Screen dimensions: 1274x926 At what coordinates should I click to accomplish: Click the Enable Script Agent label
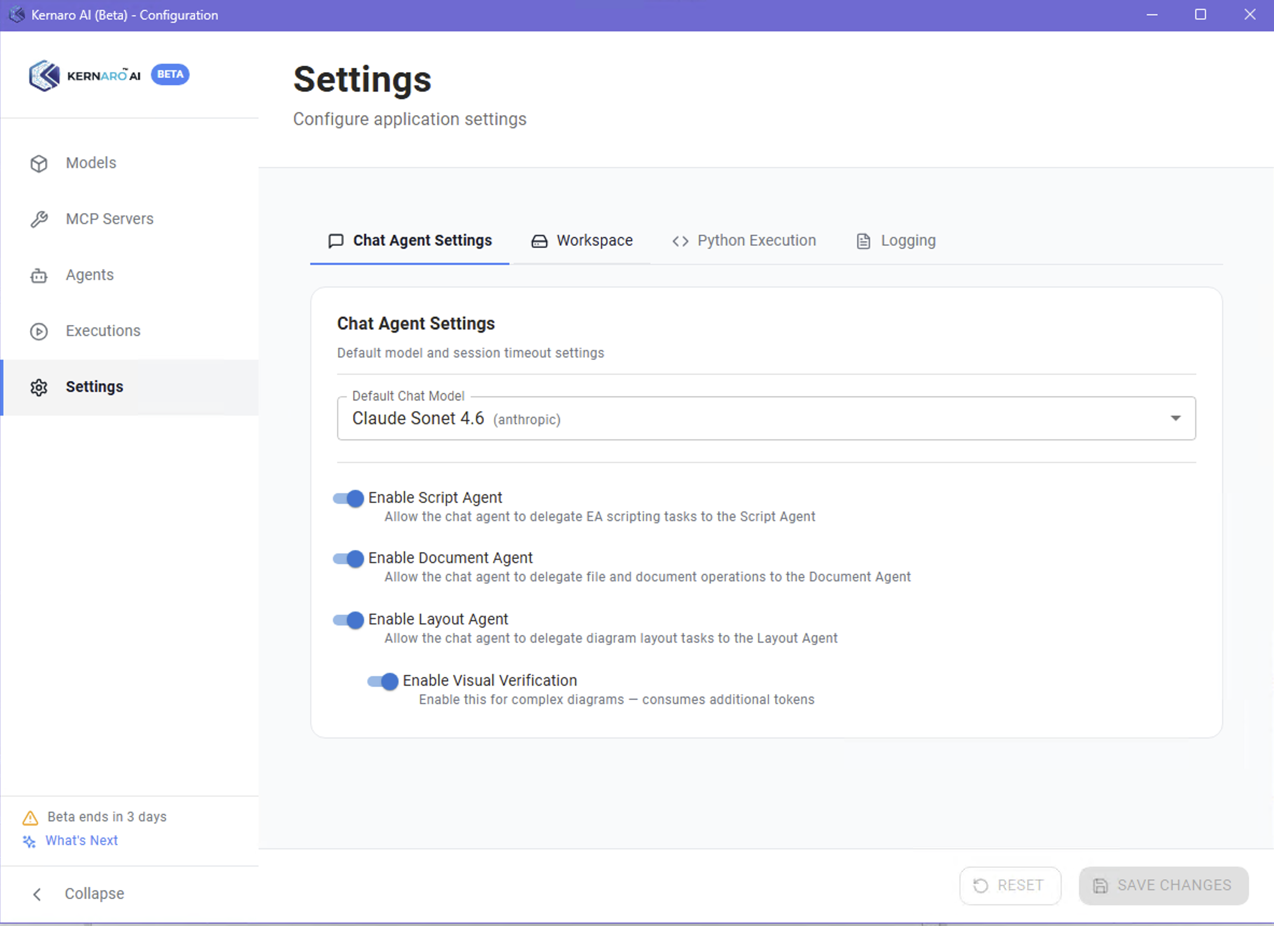coord(435,497)
